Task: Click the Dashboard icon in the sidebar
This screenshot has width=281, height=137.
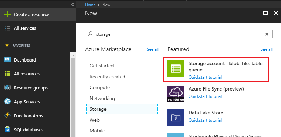Action: pyautogui.click(x=7, y=60)
